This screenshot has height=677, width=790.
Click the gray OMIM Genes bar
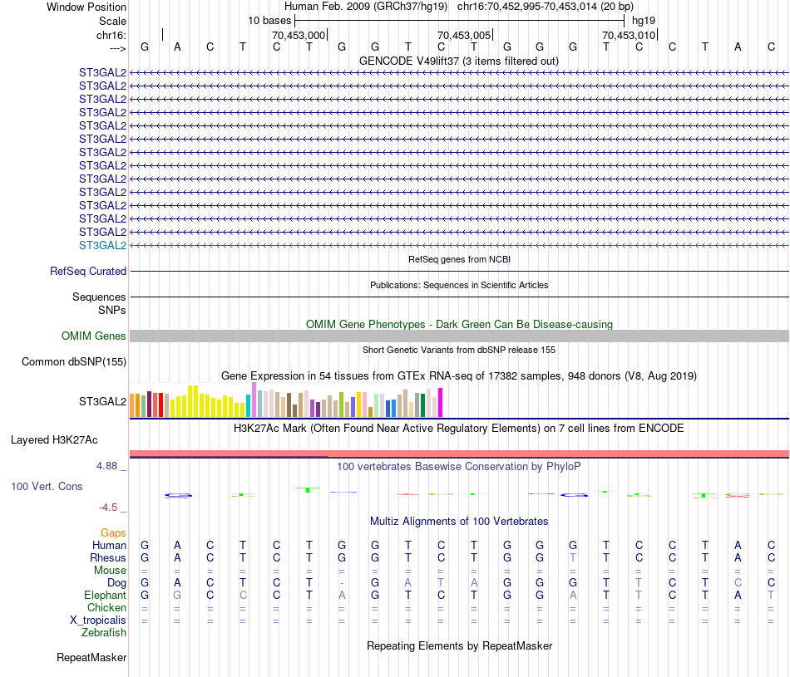[x=459, y=336]
